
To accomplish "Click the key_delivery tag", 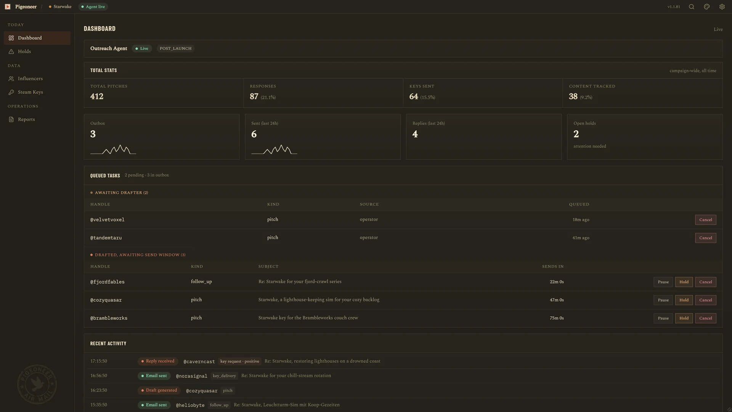I will 224,376.
